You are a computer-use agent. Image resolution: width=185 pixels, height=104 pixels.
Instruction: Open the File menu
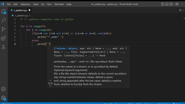9,4
